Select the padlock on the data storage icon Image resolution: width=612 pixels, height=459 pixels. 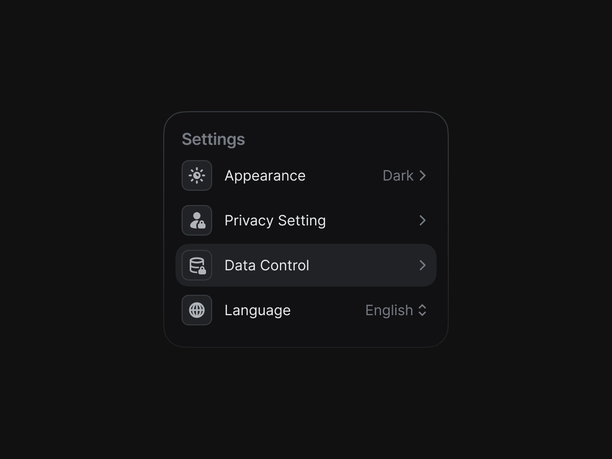click(202, 269)
